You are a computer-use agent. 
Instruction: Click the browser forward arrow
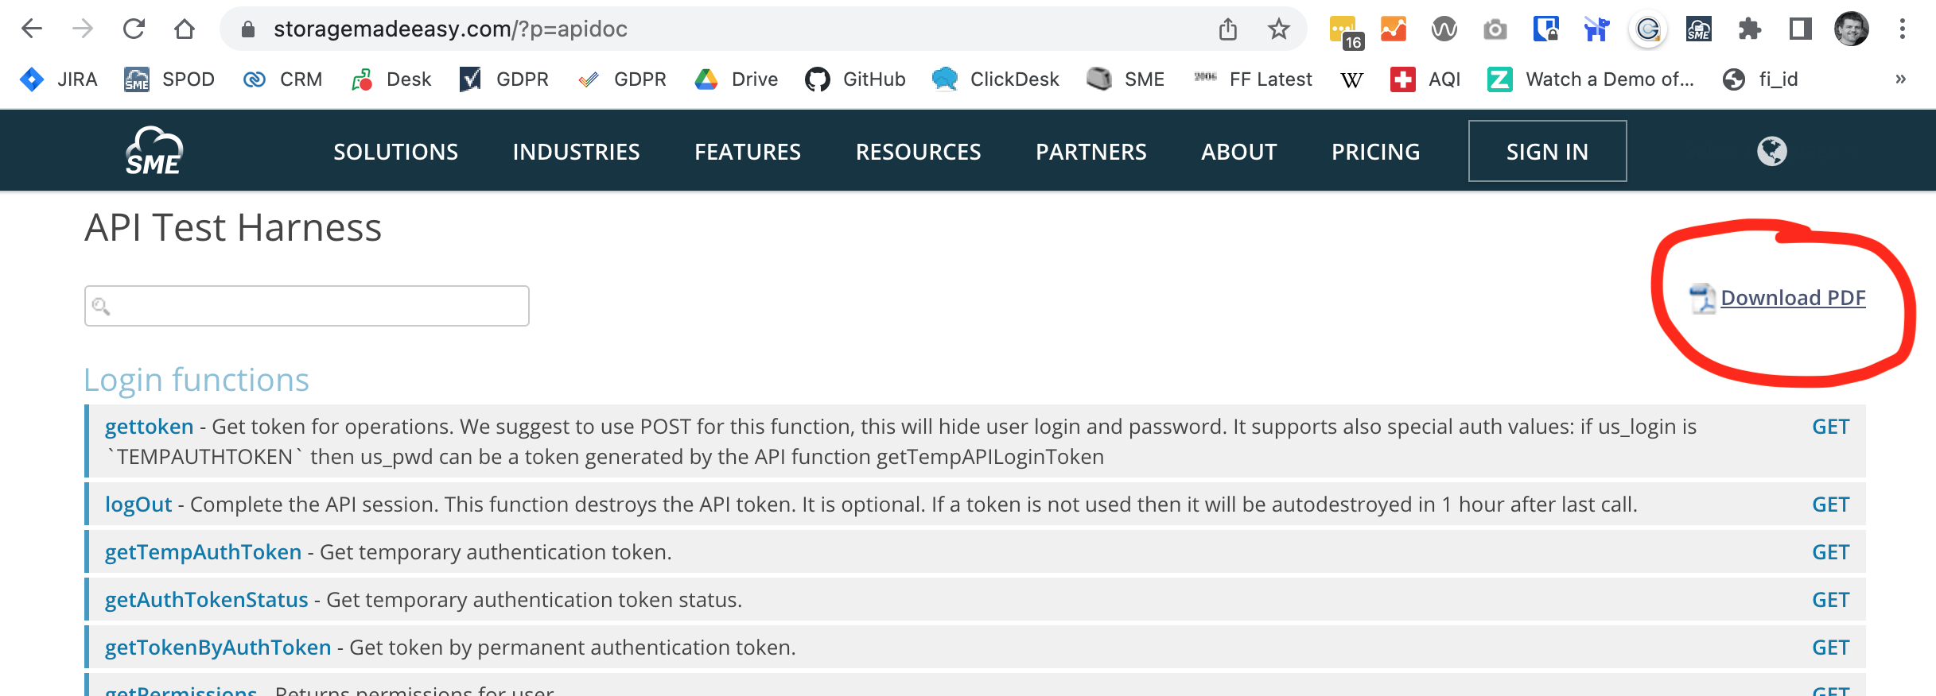coord(83,29)
